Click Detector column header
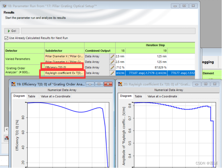 coord(24,51)
